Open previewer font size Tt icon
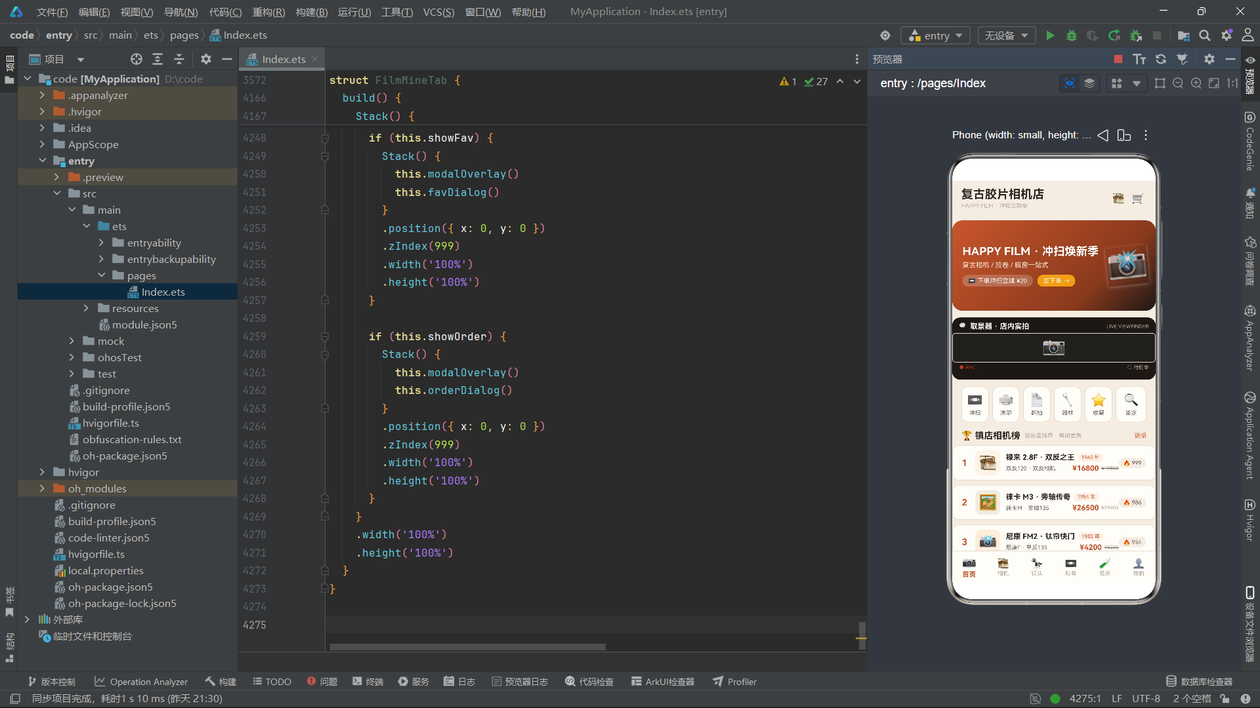The width and height of the screenshot is (1260, 708). tap(1139, 59)
